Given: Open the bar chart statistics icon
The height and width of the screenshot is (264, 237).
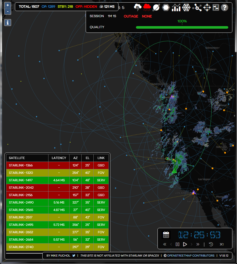Looking at the screenshot, I should click(x=176, y=8).
